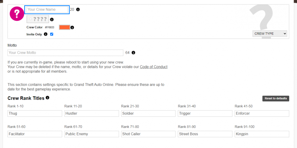Image resolution: width=297 pixels, height=148 pixels.
Task: Click the crew tag ???? field
Action: (38, 19)
